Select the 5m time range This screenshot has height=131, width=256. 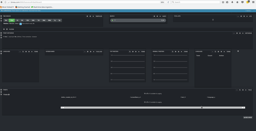6,20
